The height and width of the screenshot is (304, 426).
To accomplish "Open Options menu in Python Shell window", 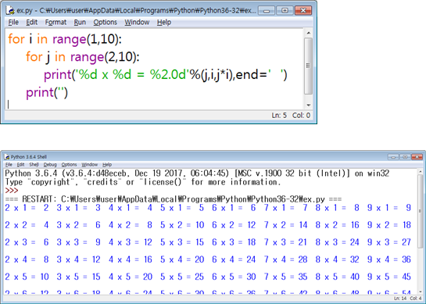I will tap(69, 165).
